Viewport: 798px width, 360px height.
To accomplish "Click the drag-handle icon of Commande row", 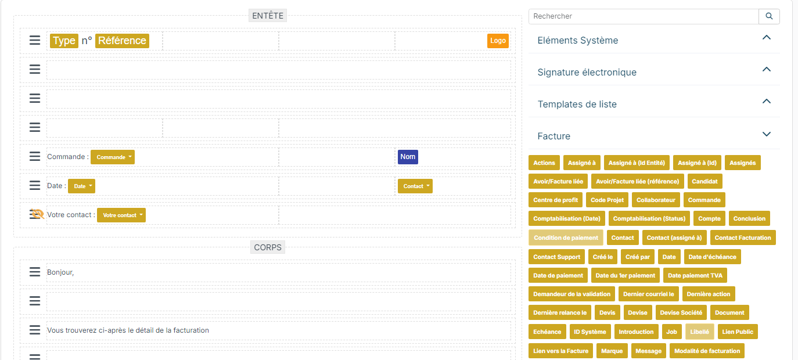I will coord(35,156).
